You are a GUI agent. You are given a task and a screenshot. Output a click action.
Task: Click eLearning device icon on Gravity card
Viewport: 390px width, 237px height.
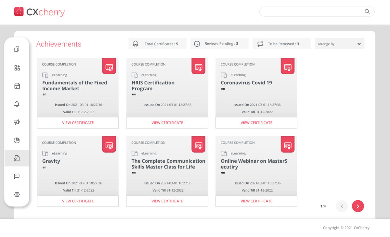point(45,153)
